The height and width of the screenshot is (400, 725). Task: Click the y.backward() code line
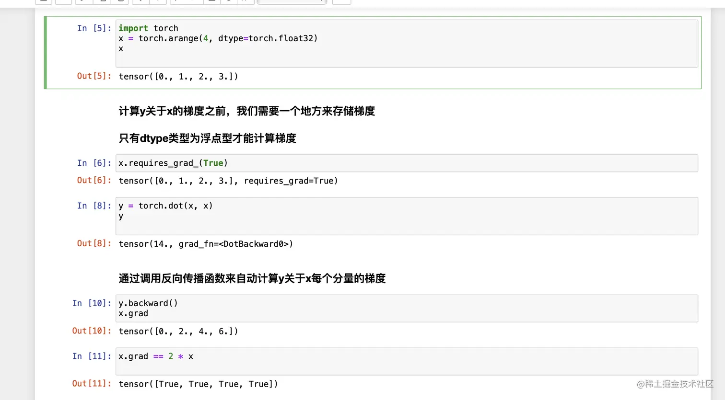point(148,303)
